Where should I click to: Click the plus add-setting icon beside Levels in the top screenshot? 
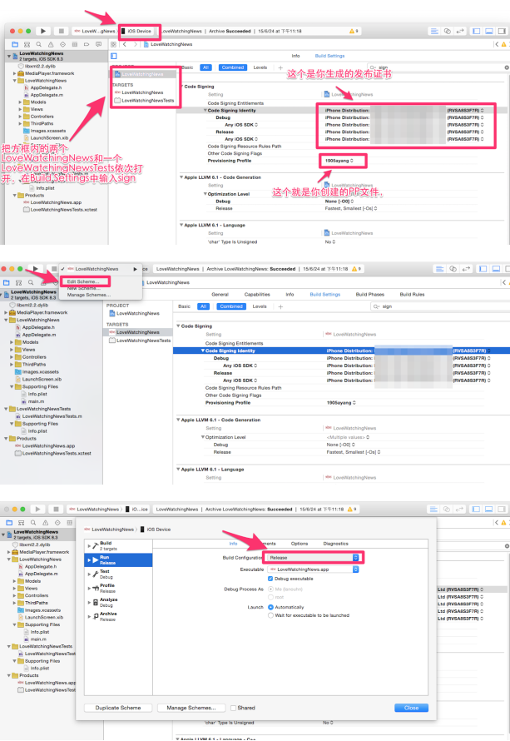280,67
